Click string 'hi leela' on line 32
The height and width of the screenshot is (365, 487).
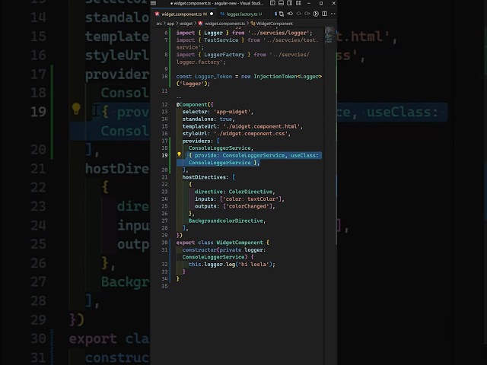[x=253, y=265]
